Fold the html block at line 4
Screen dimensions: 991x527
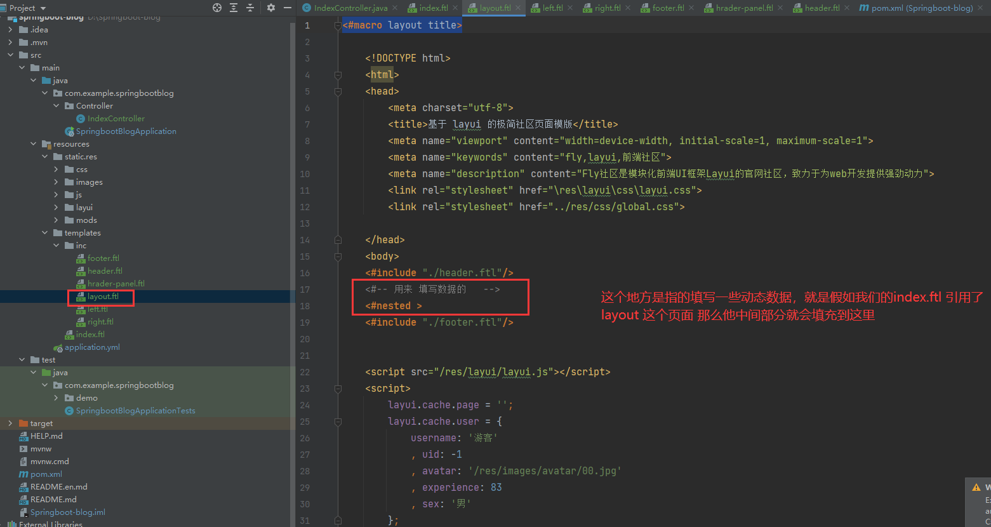[x=338, y=75]
